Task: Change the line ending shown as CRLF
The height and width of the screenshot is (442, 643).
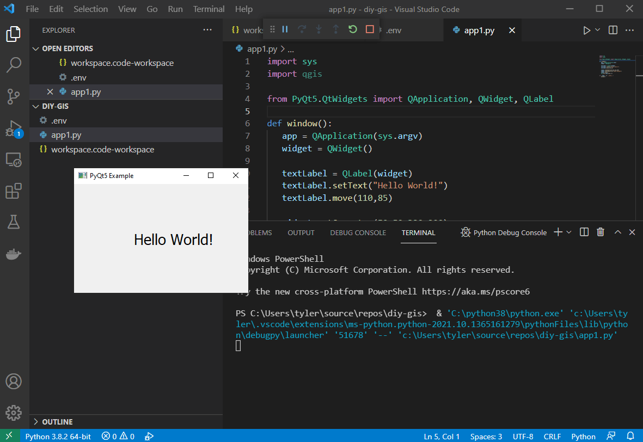Action: pos(552,436)
